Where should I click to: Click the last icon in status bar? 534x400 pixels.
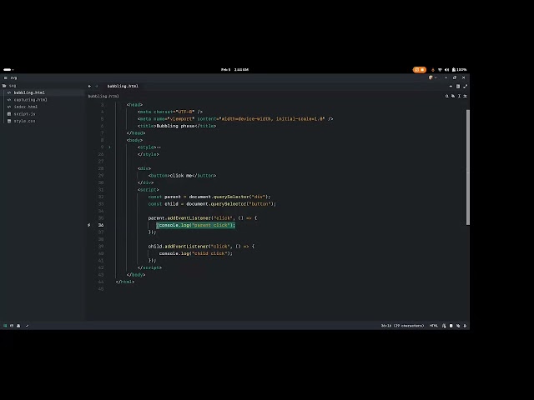point(465,326)
